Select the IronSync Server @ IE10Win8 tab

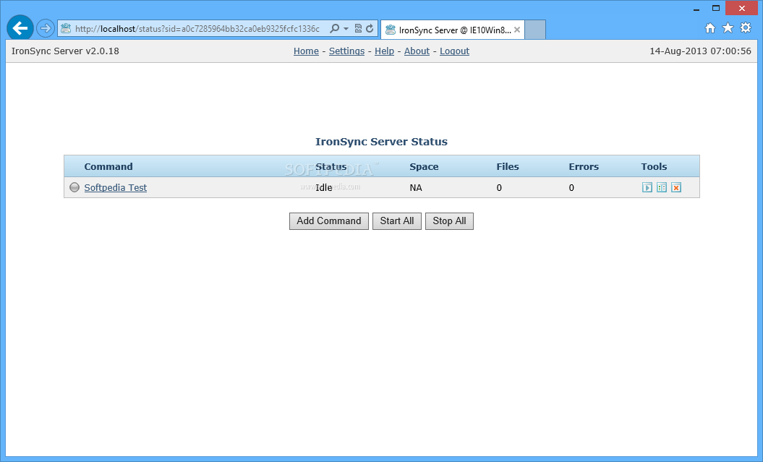(x=453, y=30)
